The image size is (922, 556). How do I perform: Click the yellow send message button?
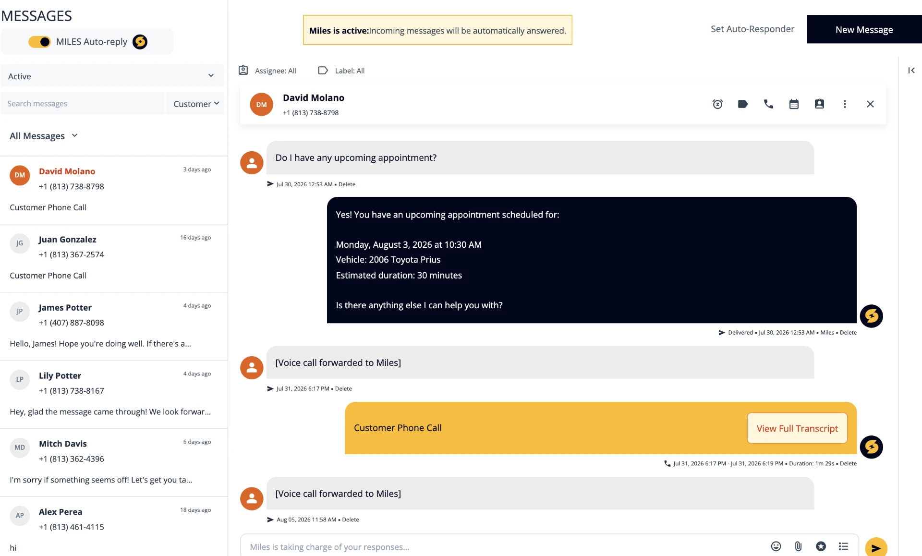coord(876,547)
